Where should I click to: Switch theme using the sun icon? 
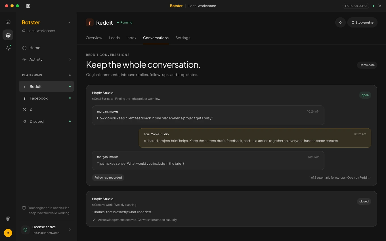point(380,6)
